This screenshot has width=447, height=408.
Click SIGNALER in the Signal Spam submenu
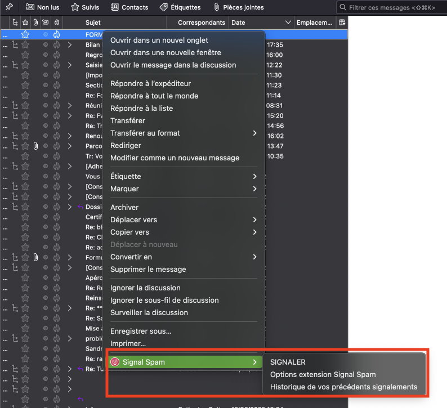click(288, 362)
